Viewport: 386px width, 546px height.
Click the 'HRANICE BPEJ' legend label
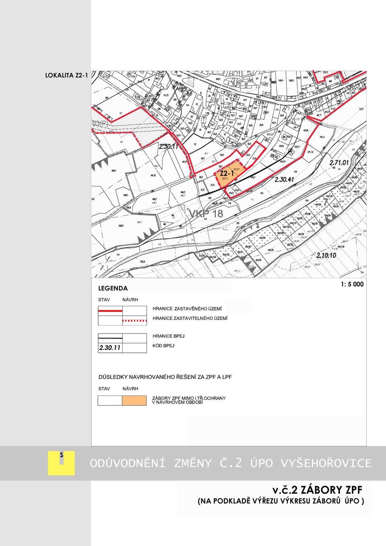tap(168, 336)
